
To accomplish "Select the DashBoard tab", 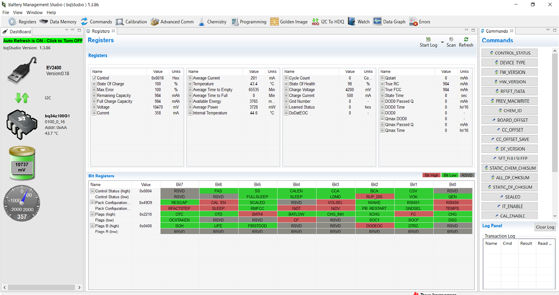I will [x=17, y=31].
